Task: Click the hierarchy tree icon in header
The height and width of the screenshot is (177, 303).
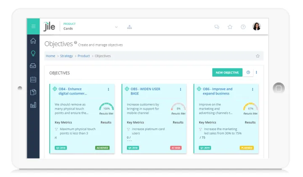Action: click(x=129, y=27)
